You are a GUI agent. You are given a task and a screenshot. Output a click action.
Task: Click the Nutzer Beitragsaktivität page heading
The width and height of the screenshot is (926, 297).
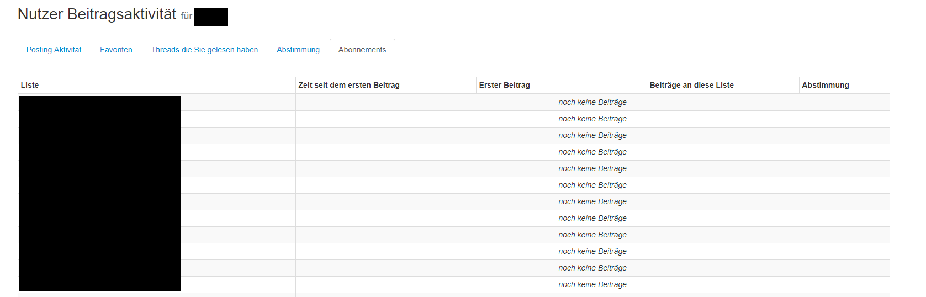point(97,14)
